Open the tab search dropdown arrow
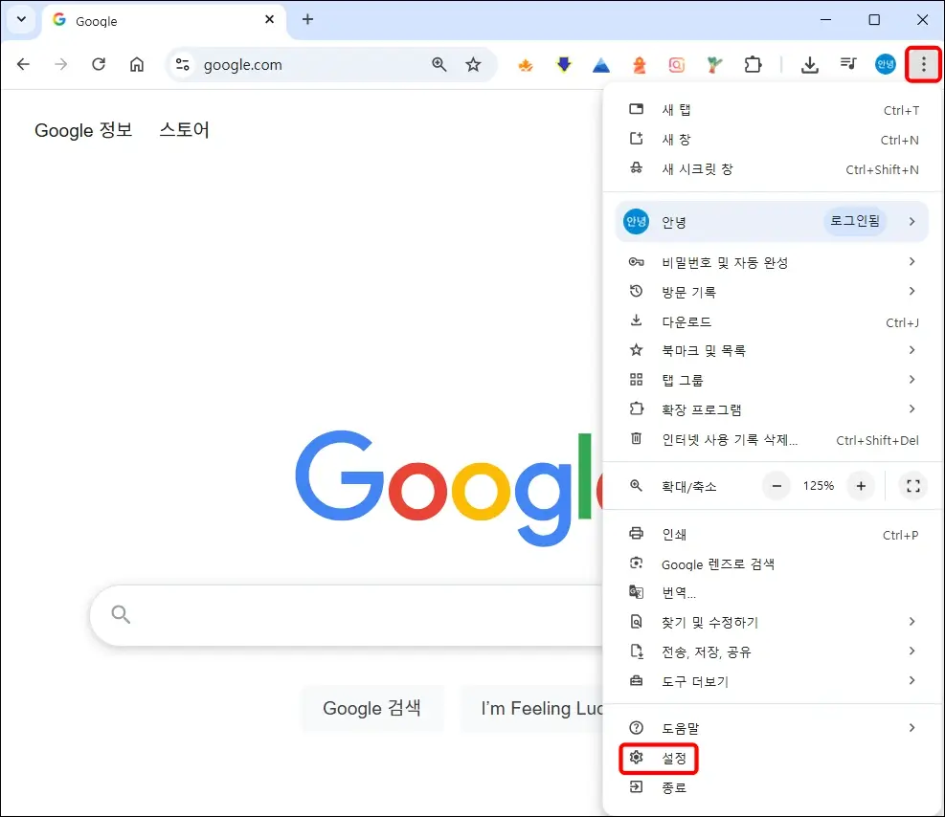945x817 pixels. [x=21, y=19]
